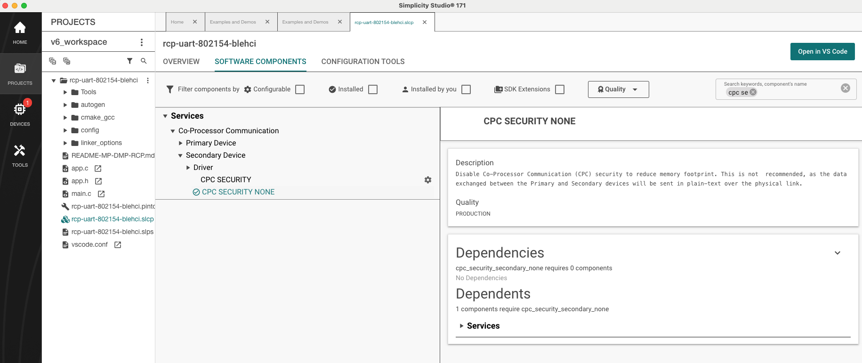
Task: Expand Services under Dependents
Action: pyautogui.click(x=461, y=326)
